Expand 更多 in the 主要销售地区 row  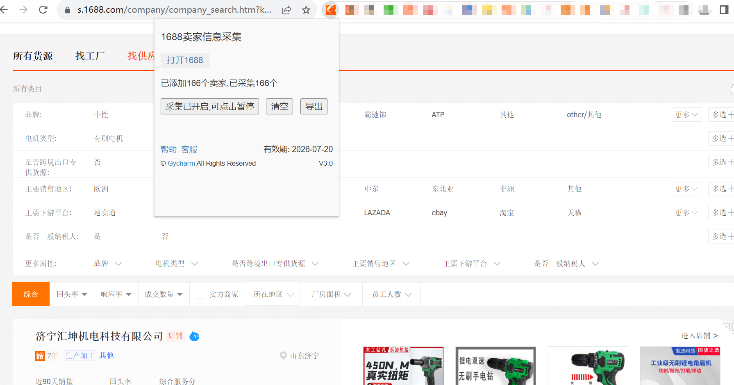point(686,189)
